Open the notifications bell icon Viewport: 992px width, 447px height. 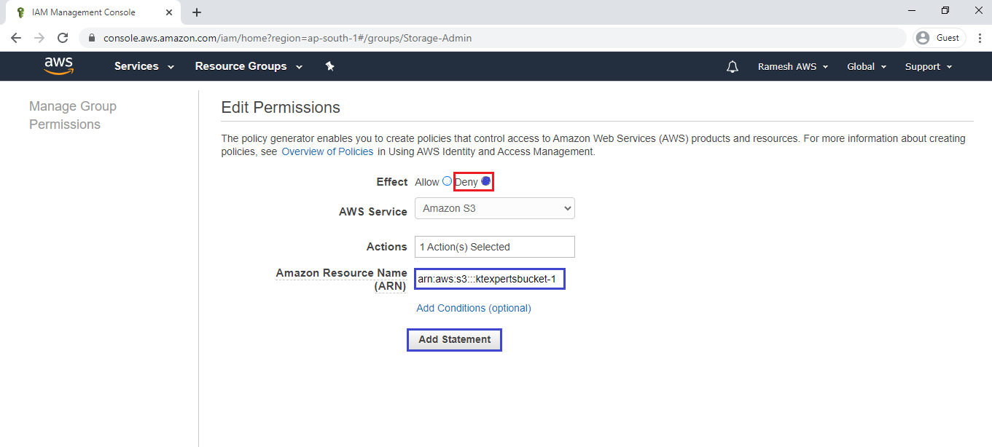[x=733, y=67]
